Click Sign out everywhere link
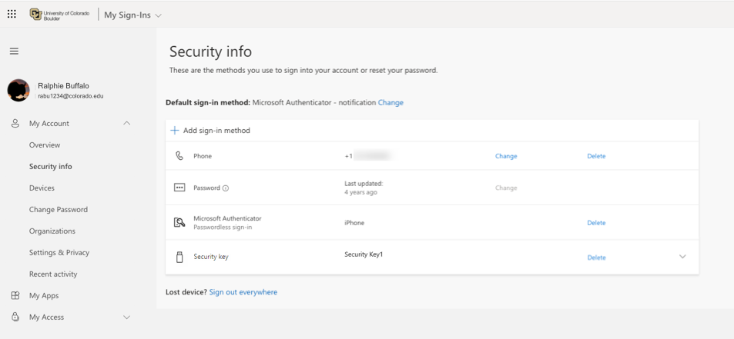 [x=243, y=292]
